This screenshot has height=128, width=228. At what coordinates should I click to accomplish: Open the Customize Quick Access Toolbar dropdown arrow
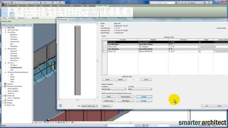pyautogui.click(x=64, y=2)
